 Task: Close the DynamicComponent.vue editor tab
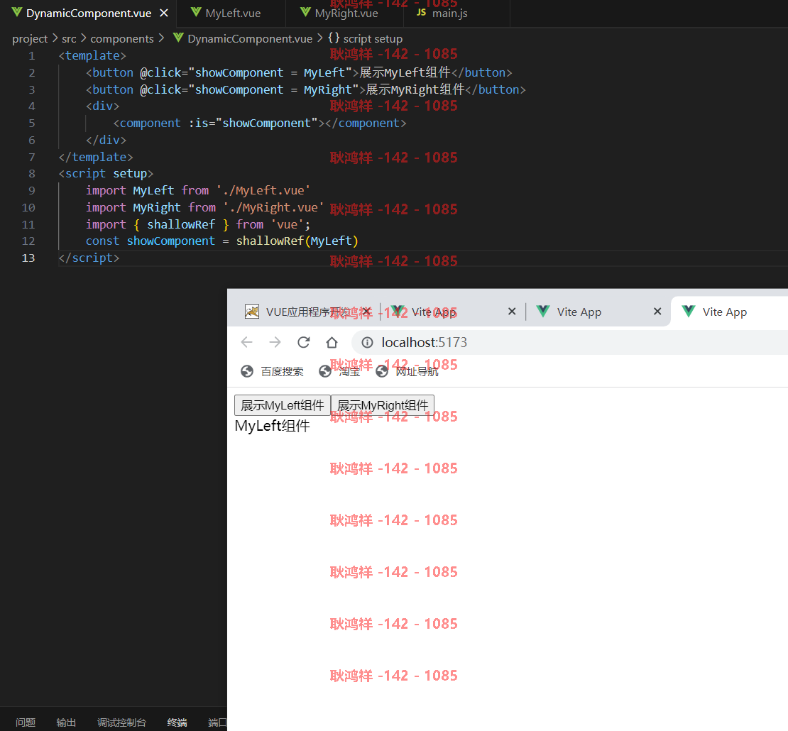(x=164, y=13)
